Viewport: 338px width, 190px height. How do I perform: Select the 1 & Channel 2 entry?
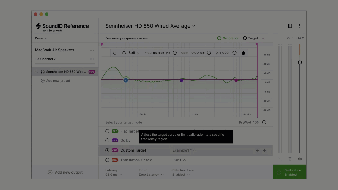coord(45,59)
